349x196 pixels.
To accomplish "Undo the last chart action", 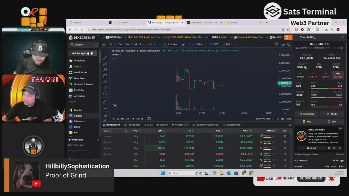I will (x=236, y=44).
